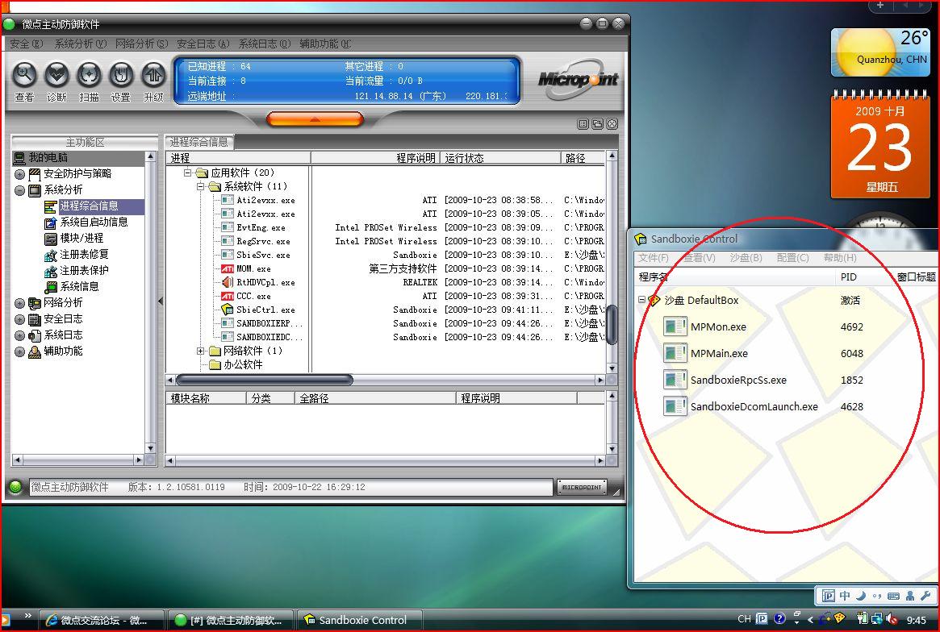Expand the 安全防护与策略 node toggle

click(x=20, y=174)
